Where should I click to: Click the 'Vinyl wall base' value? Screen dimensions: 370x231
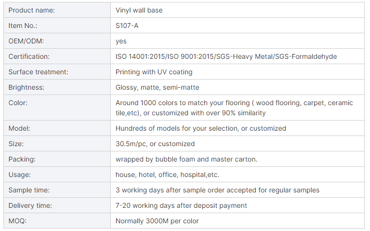139,10
